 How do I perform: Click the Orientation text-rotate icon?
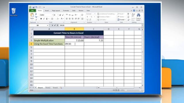(76, 15)
